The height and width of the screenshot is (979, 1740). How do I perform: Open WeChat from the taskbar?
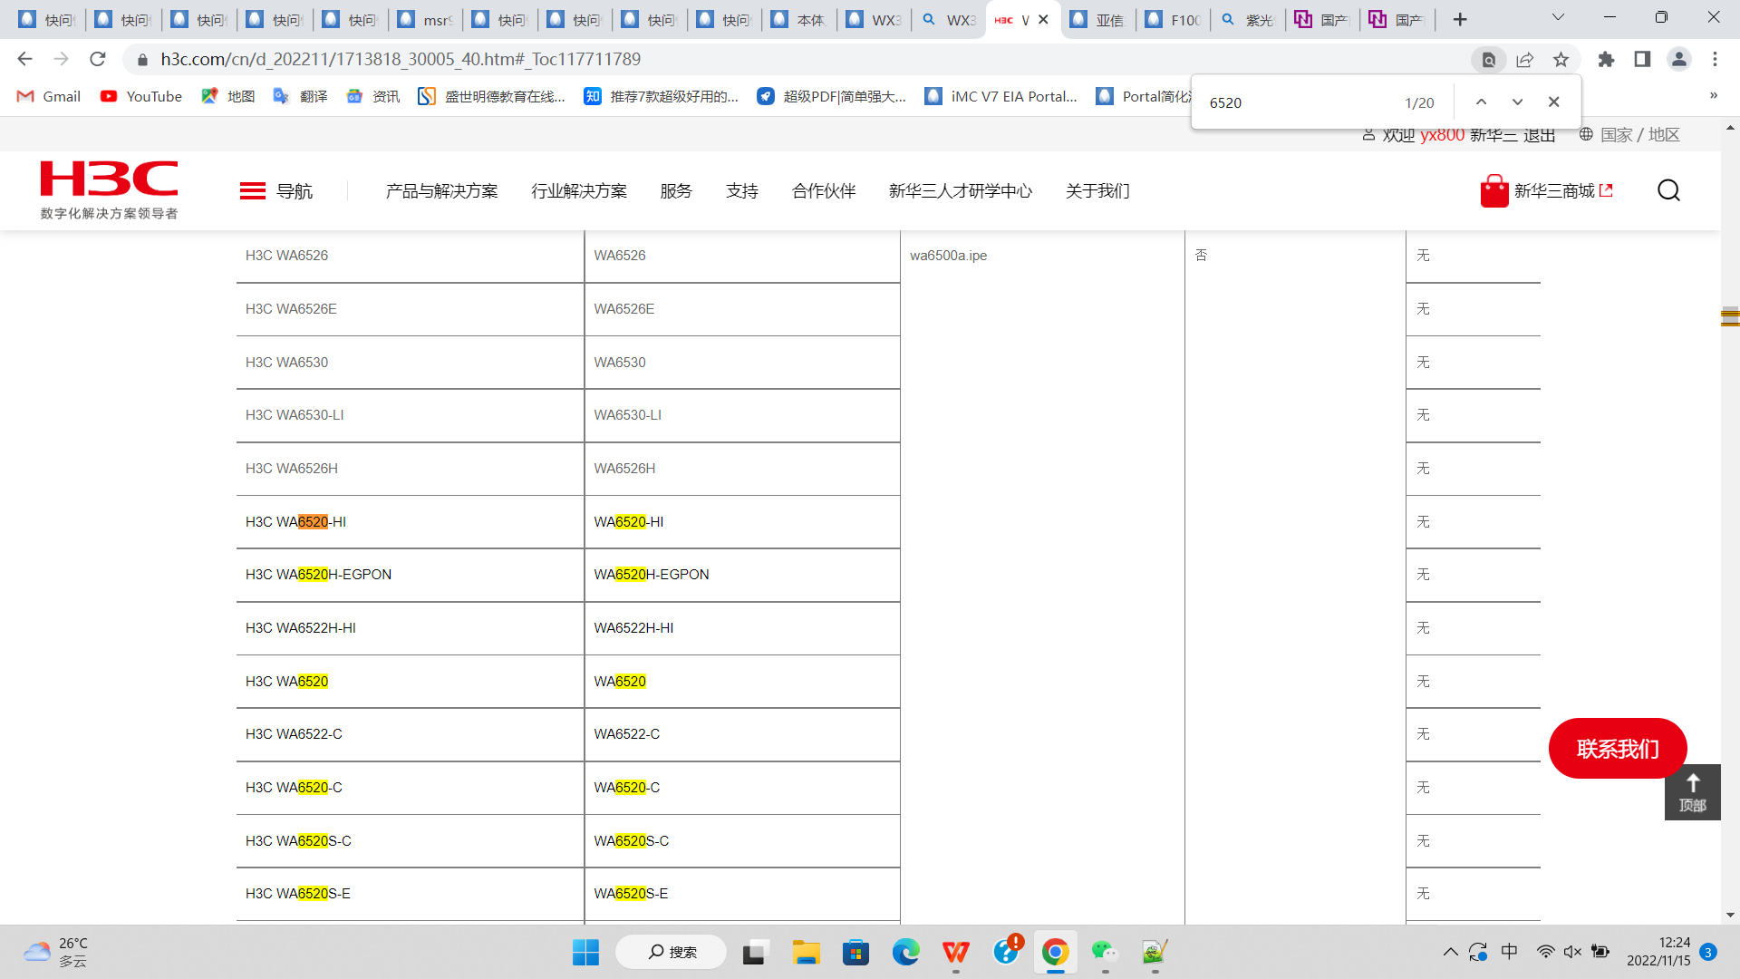tap(1103, 952)
